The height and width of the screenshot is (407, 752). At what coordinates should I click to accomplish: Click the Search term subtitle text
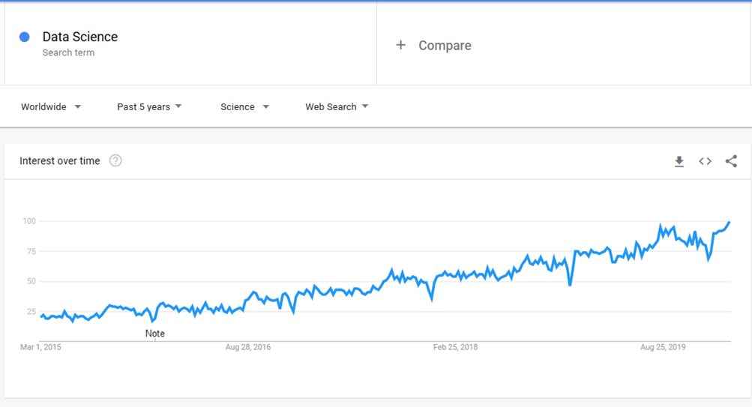tap(68, 52)
